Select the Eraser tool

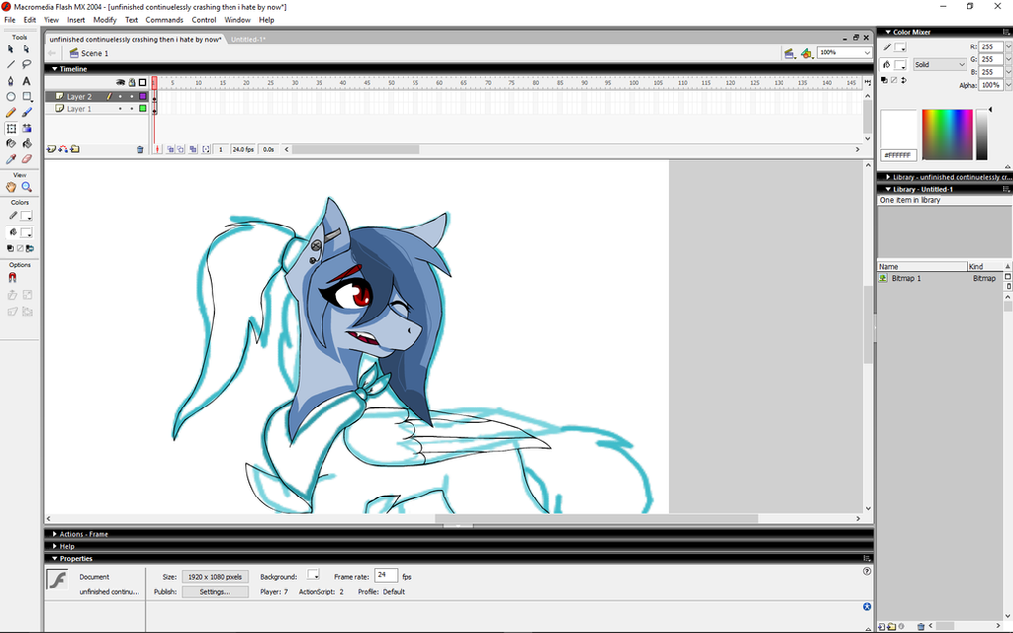pyautogui.click(x=26, y=159)
